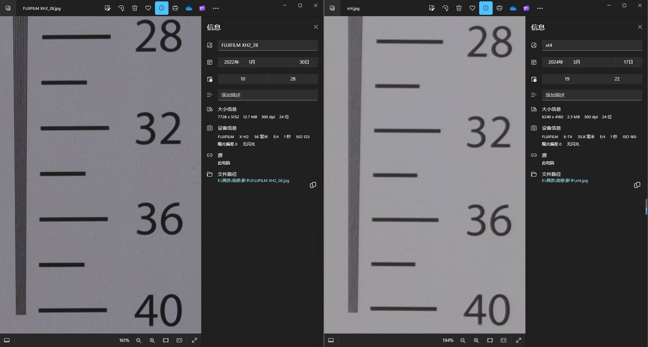Print the xt4.jpg image
The height and width of the screenshot is (347, 648).
pos(499,8)
